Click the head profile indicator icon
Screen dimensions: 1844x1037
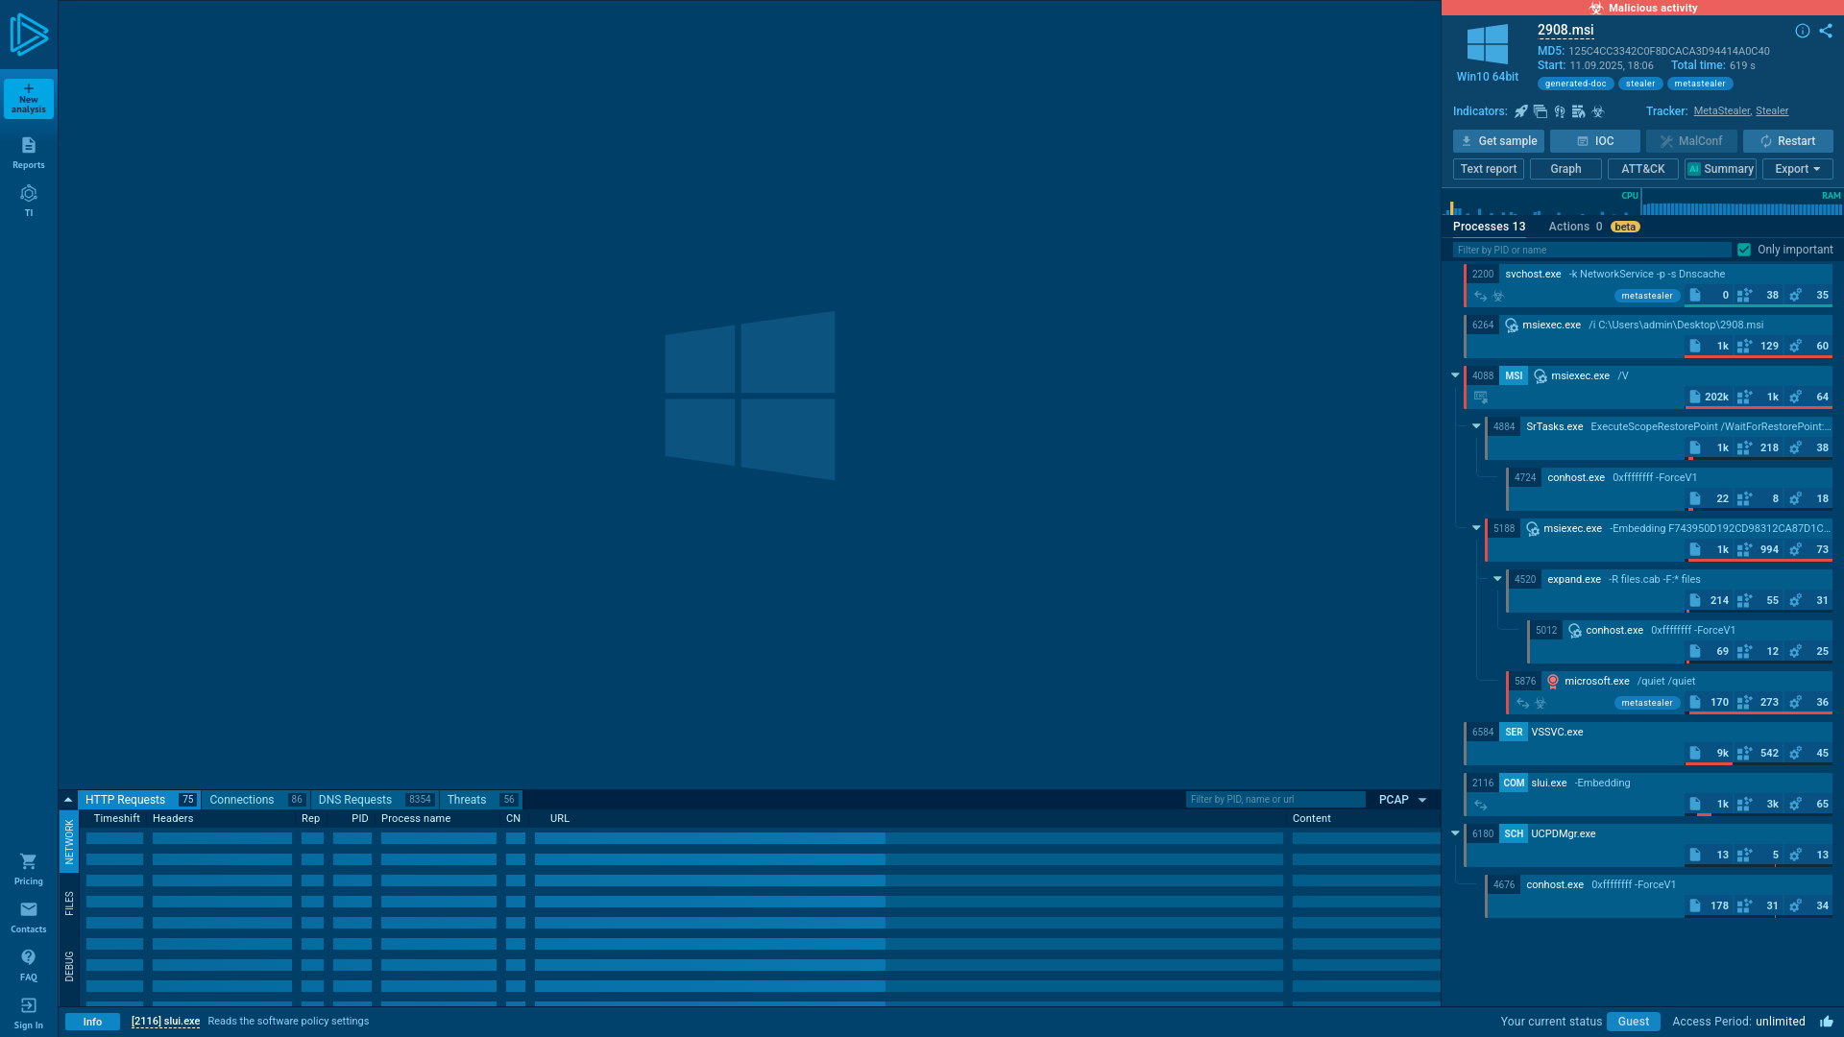click(1560, 111)
